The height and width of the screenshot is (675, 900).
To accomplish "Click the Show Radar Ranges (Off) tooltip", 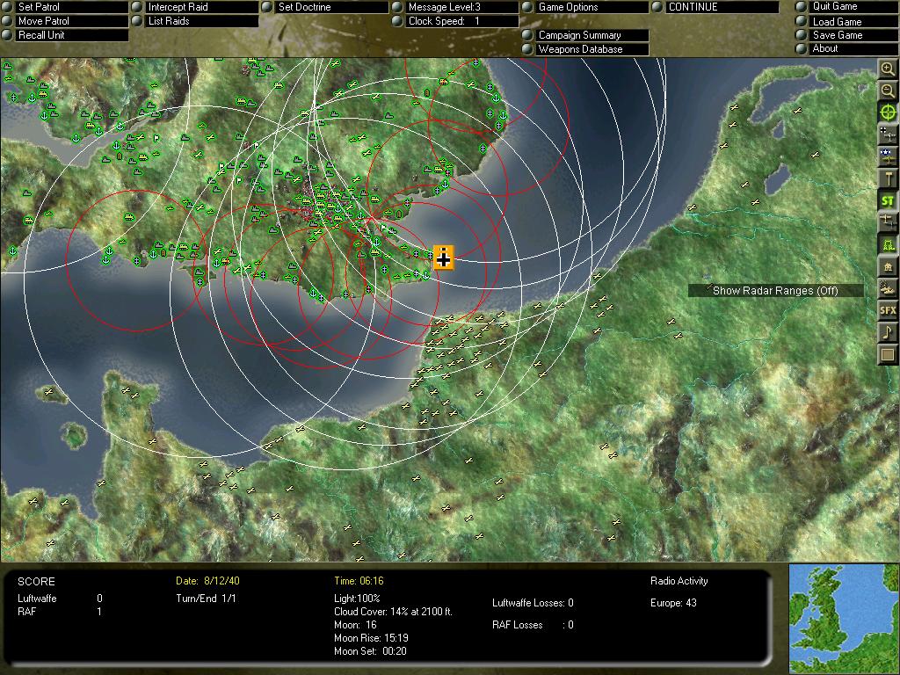I will pyautogui.click(x=775, y=290).
